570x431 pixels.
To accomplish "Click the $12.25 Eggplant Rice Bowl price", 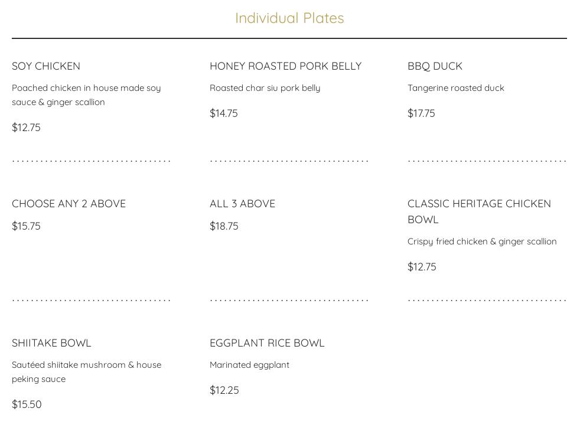I will (224, 390).
